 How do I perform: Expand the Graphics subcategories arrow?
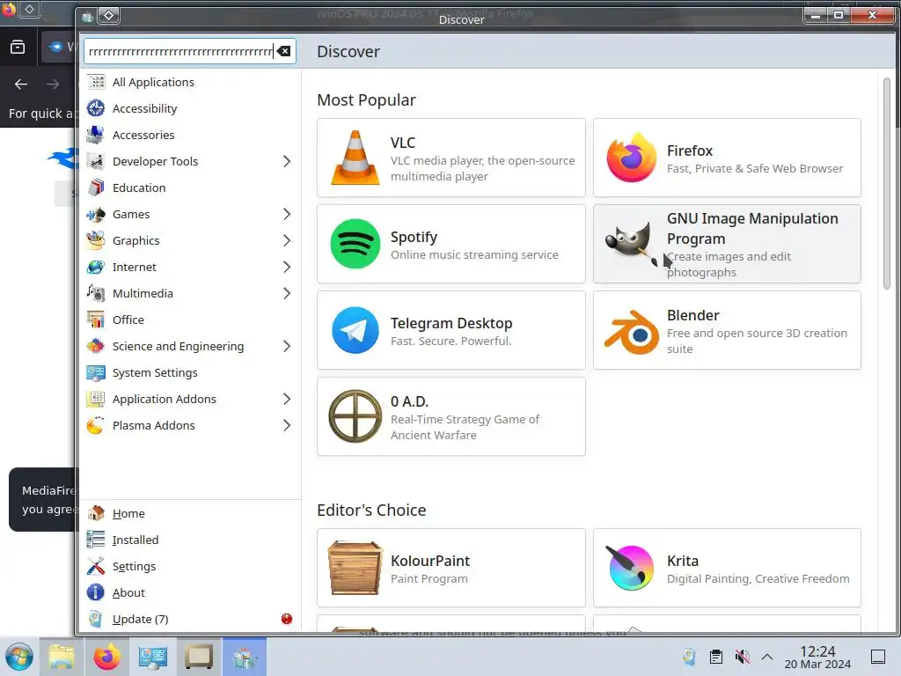coord(287,241)
